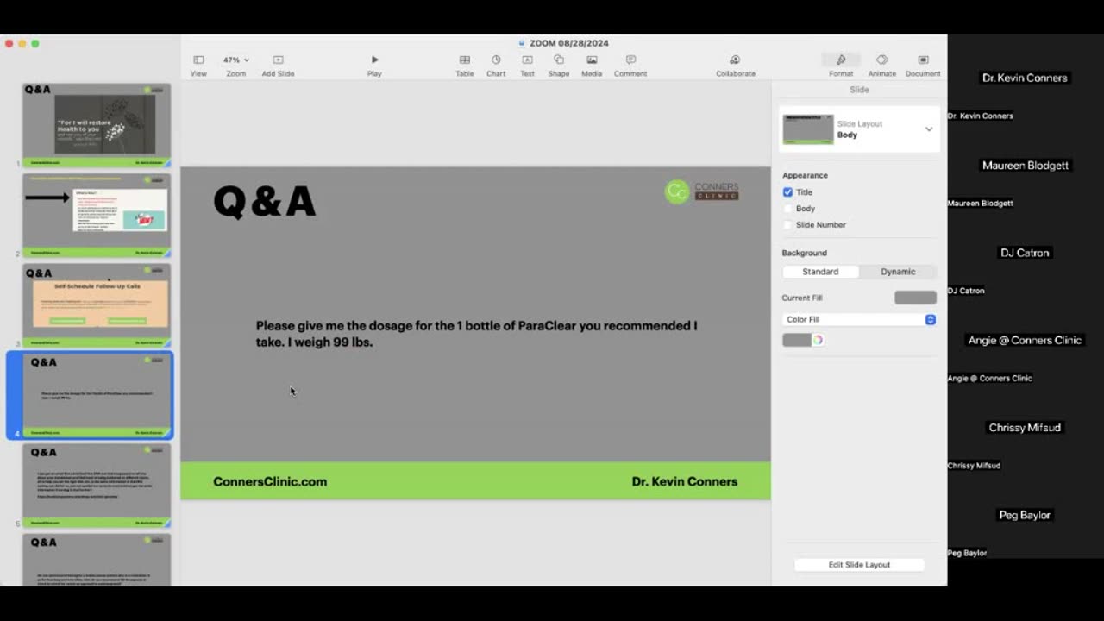
Task: Click the Edit Slide Layout button
Action: (x=859, y=565)
